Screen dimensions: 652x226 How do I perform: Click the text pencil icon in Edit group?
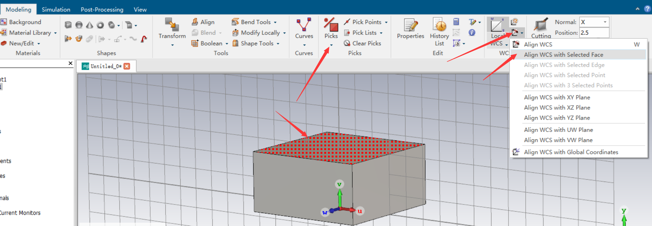(472, 22)
